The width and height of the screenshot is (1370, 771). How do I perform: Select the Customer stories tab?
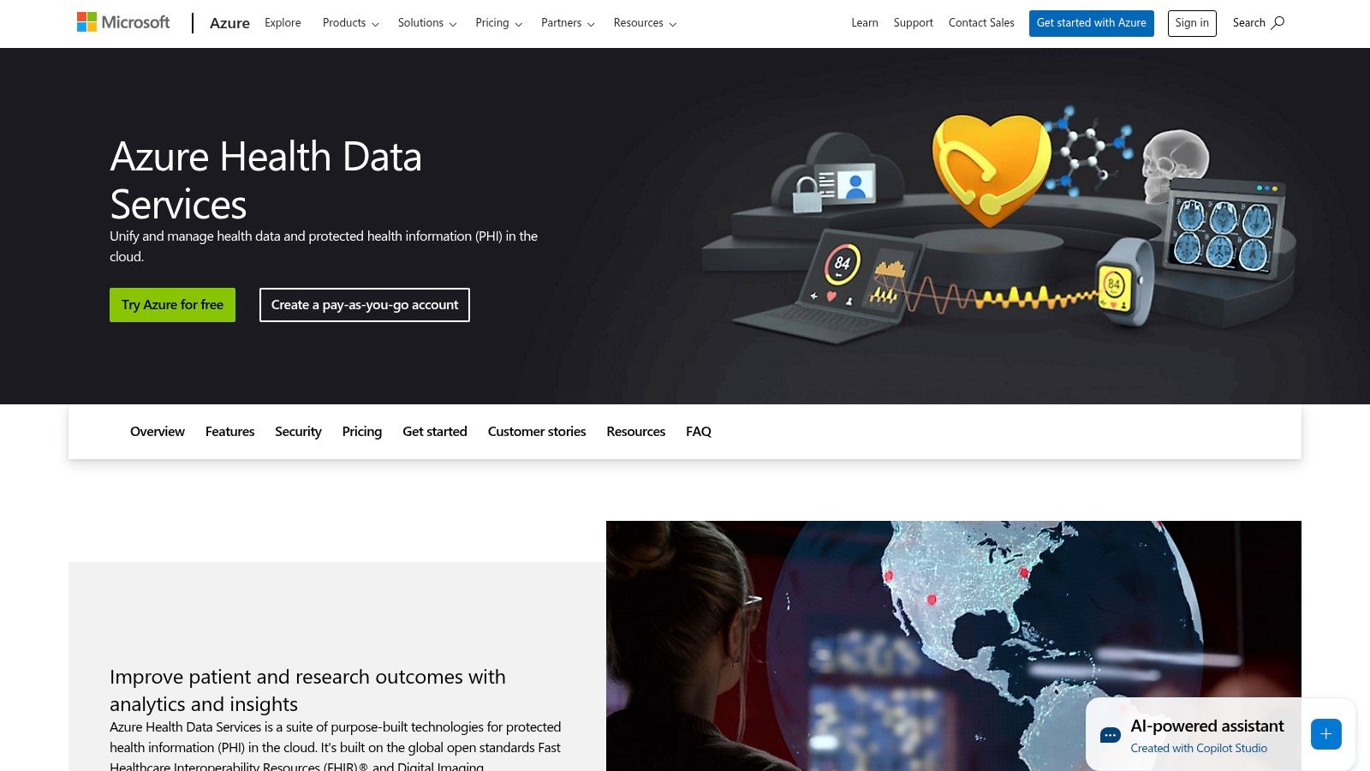(x=537, y=432)
